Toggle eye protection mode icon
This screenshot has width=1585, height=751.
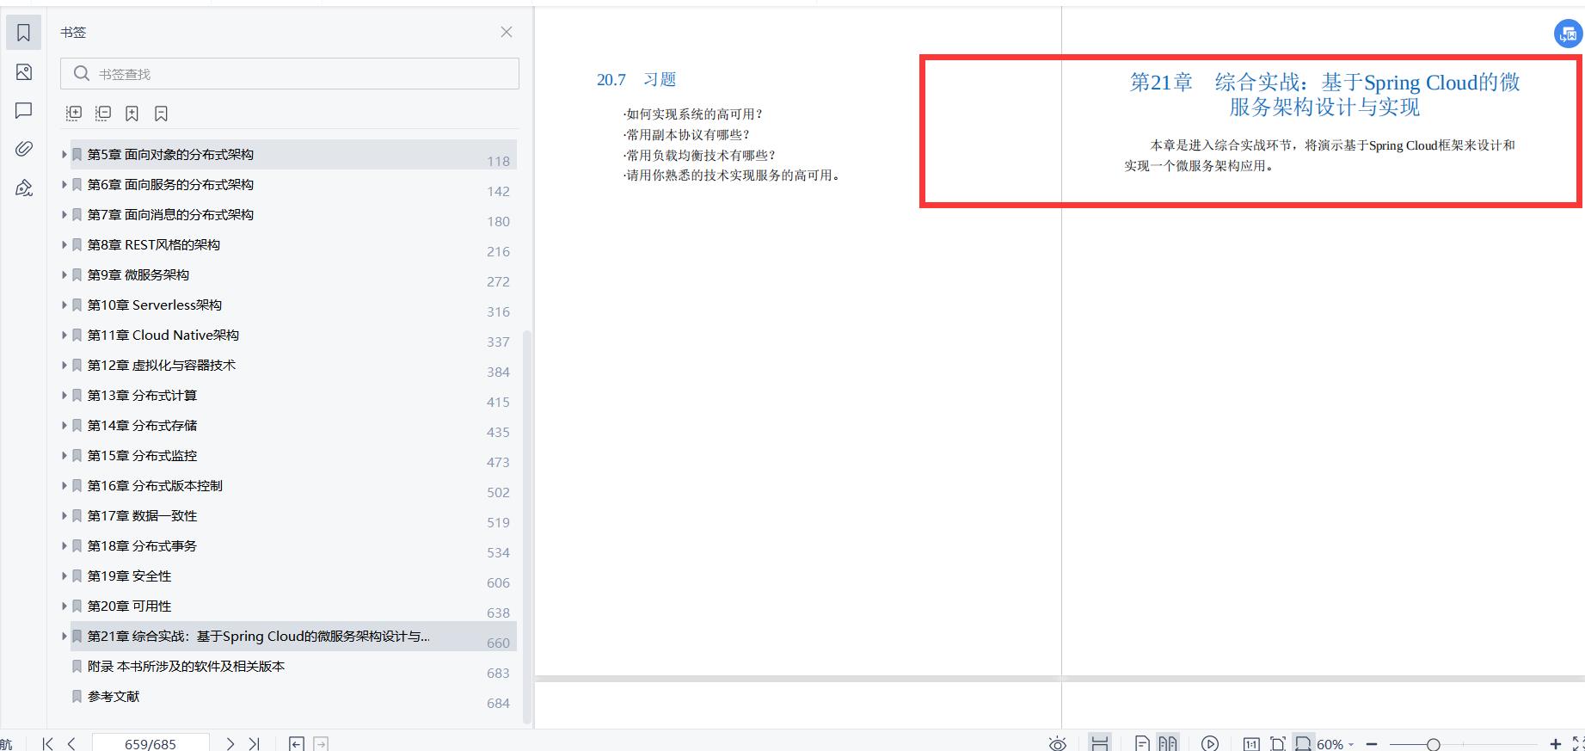click(x=1058, y=743)
